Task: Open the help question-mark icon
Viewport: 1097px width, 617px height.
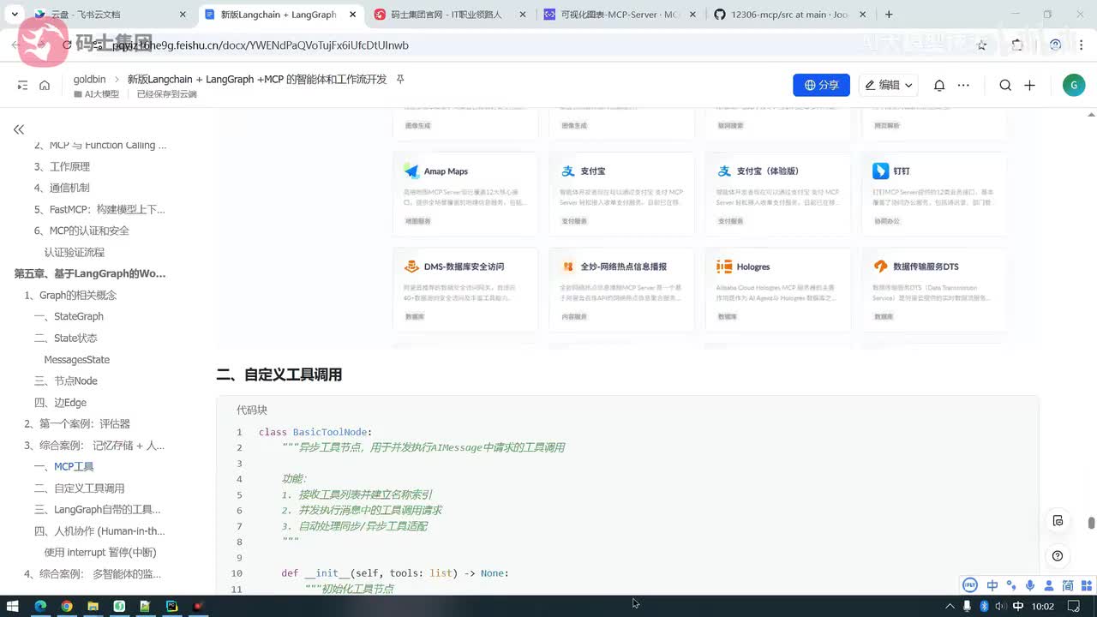Action: pos(1058,555)
